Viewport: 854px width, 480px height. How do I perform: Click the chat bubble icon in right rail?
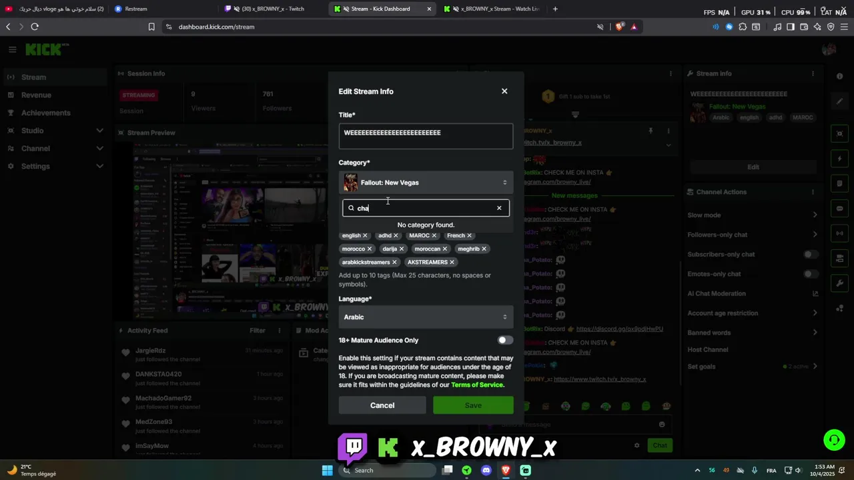pyautogui.click(x=839, y=209)
